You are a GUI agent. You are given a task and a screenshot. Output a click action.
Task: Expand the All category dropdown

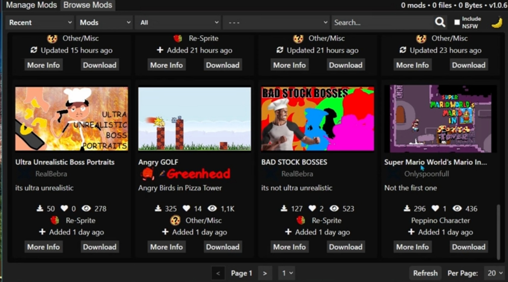pos(178,22)
